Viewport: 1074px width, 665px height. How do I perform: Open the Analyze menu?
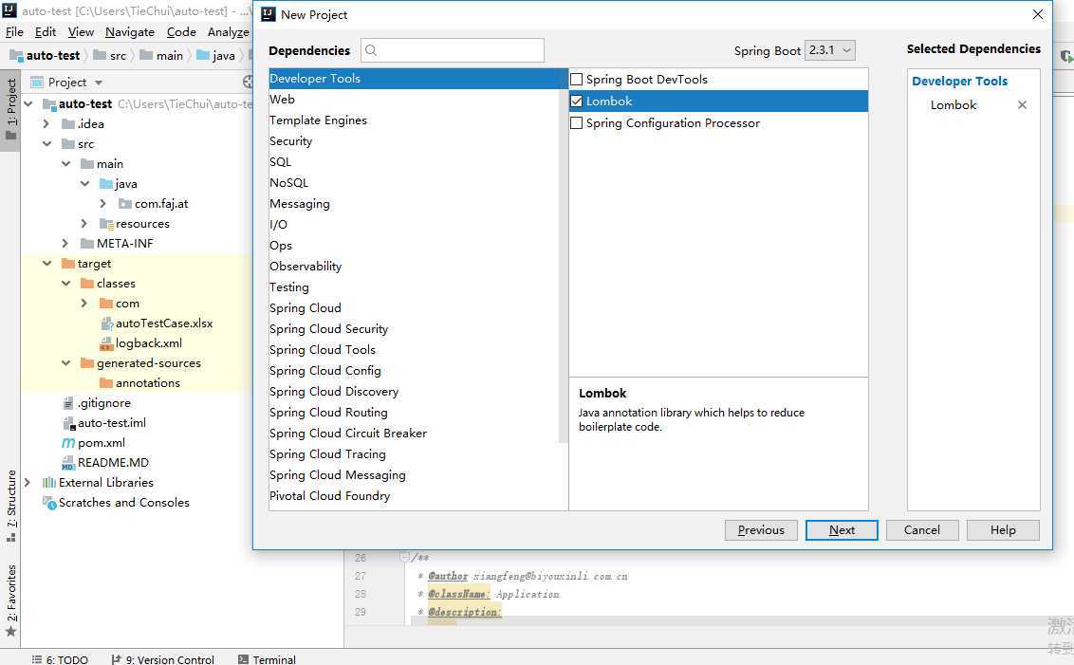(x=228, y=32)
